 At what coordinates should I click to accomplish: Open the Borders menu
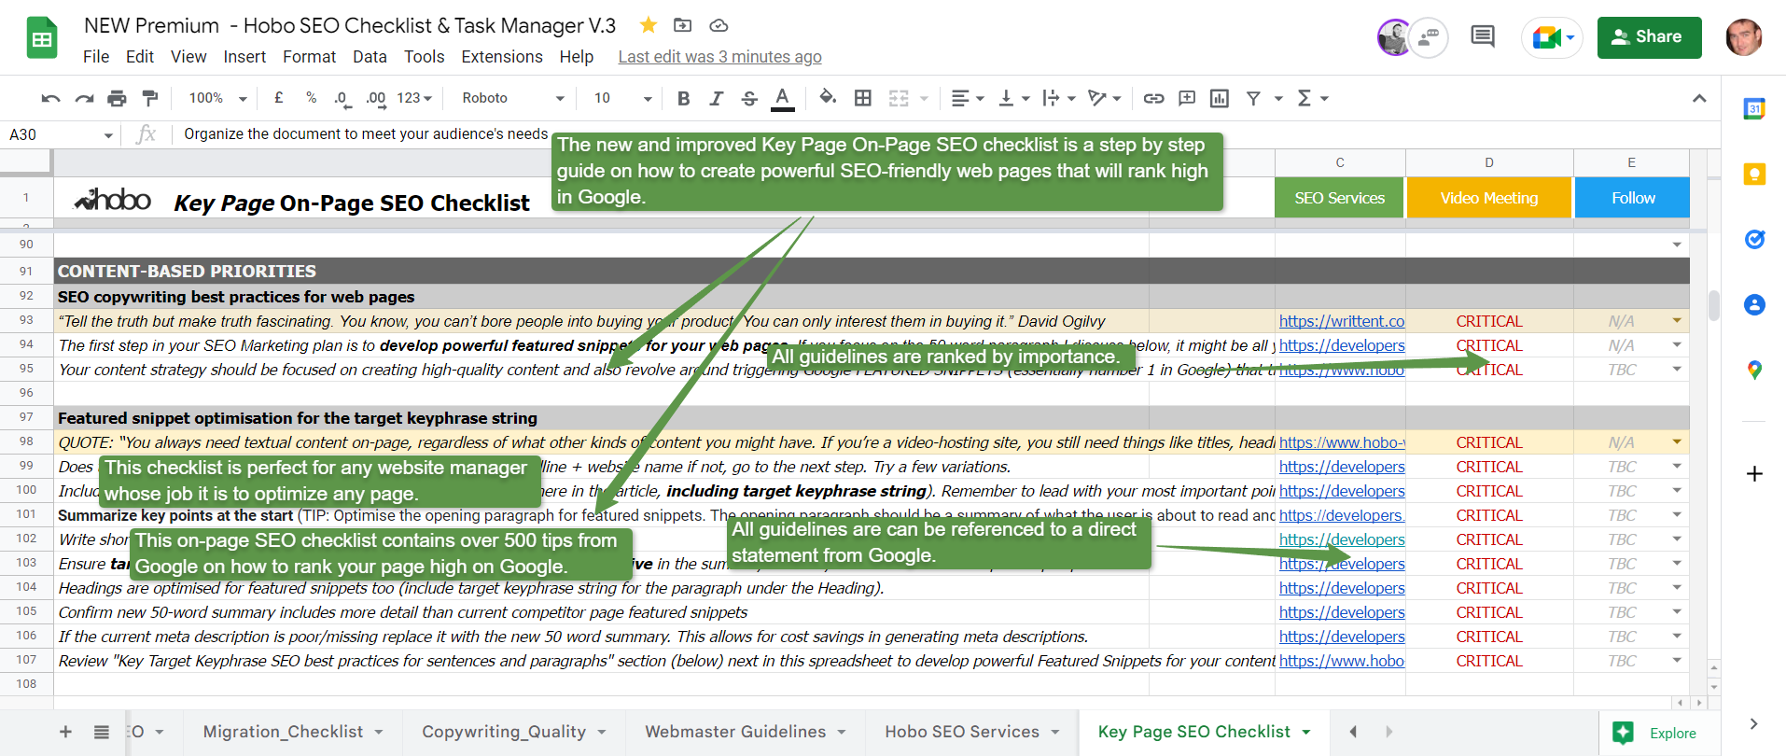(x=863, y=98)
